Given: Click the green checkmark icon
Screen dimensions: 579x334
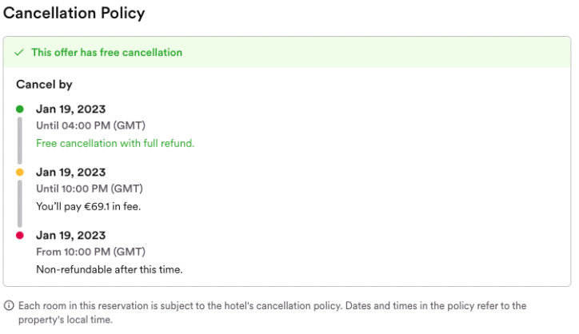Looking at the screenshot, I should pyautogui.click(x=19, y=53).
